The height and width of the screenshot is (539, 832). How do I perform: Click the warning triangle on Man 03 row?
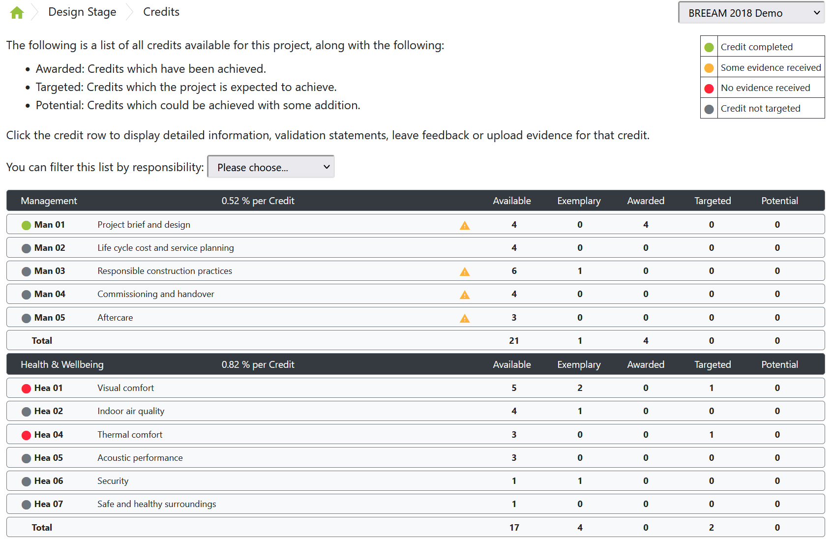(465, 271)
